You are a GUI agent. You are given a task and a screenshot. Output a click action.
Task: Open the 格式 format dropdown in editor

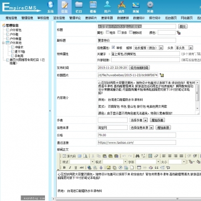click(115, 162)
